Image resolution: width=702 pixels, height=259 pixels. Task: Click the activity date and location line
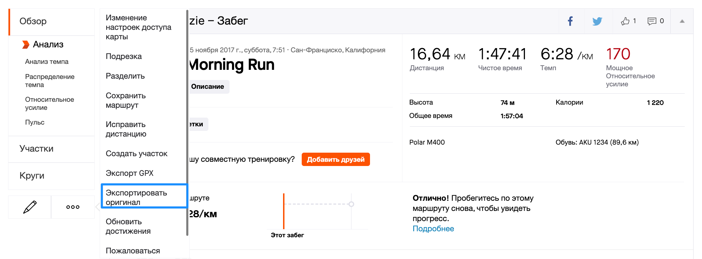coord(287,50)
